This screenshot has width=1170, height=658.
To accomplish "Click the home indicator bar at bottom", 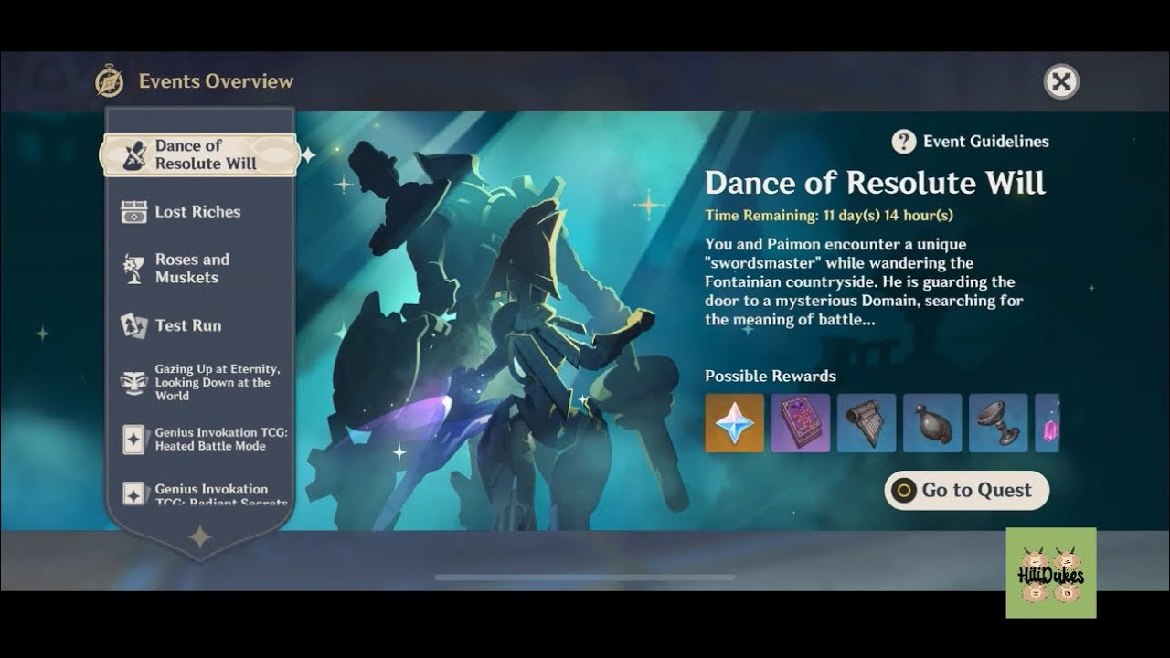I will coord(585,578).
